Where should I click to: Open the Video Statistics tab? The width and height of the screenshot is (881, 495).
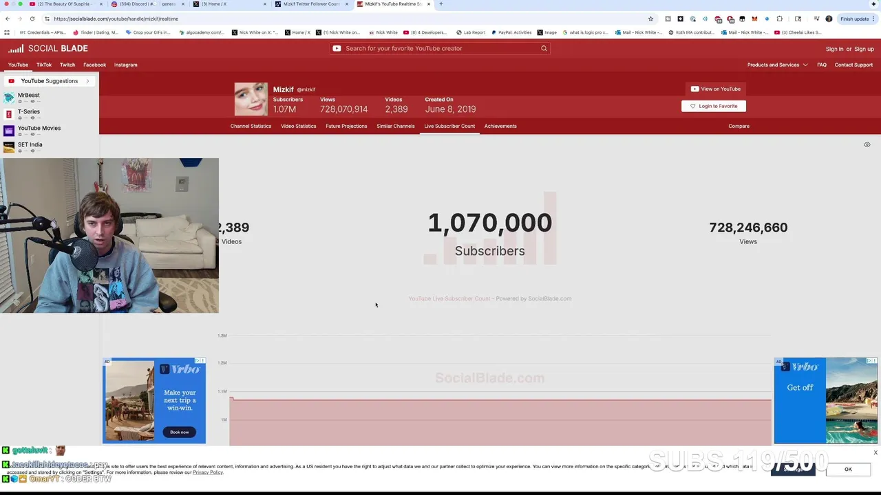[x=299, y=126]
